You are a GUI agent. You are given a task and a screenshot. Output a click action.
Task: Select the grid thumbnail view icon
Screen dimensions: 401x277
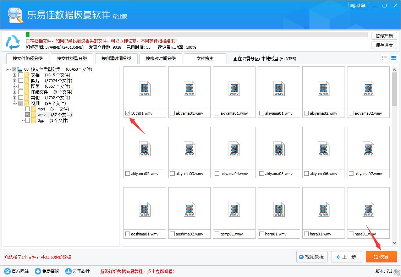tap(394, 58)
